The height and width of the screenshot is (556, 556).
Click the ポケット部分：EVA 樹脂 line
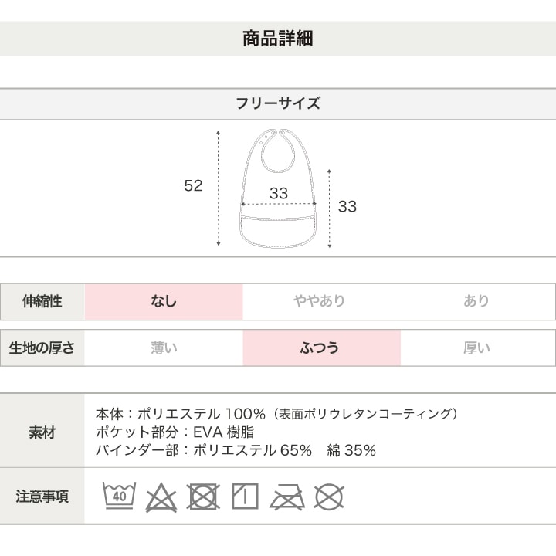(175, 432)
